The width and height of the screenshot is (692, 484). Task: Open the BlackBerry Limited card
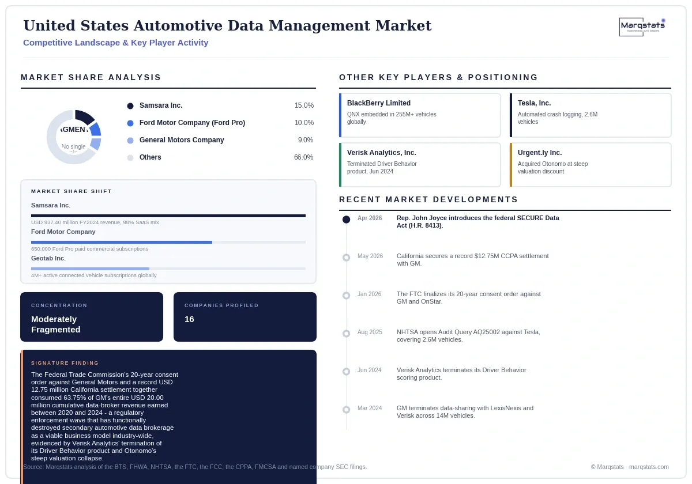coord(420,115)
